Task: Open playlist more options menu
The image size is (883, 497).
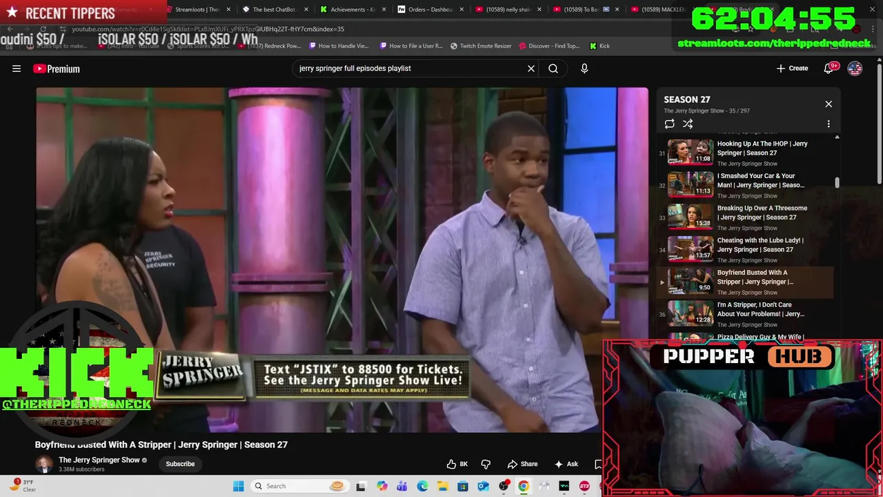Action: click(829, 124)
